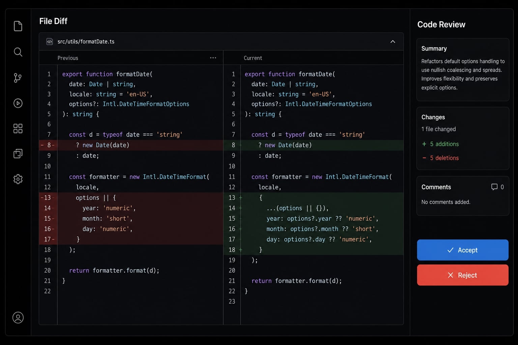Click the Changes heading
The width and height of the screenshot is (518, 345).
click(x=433, y=117)
